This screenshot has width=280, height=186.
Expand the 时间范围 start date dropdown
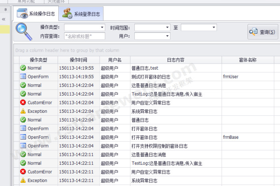click(x=168, y=28)
